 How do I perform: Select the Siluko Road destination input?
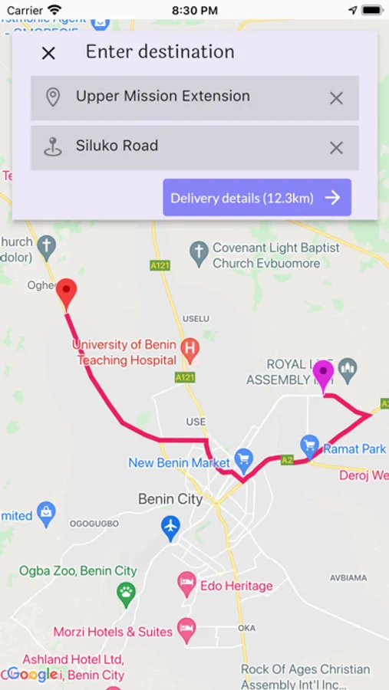(x=195, y=148)
